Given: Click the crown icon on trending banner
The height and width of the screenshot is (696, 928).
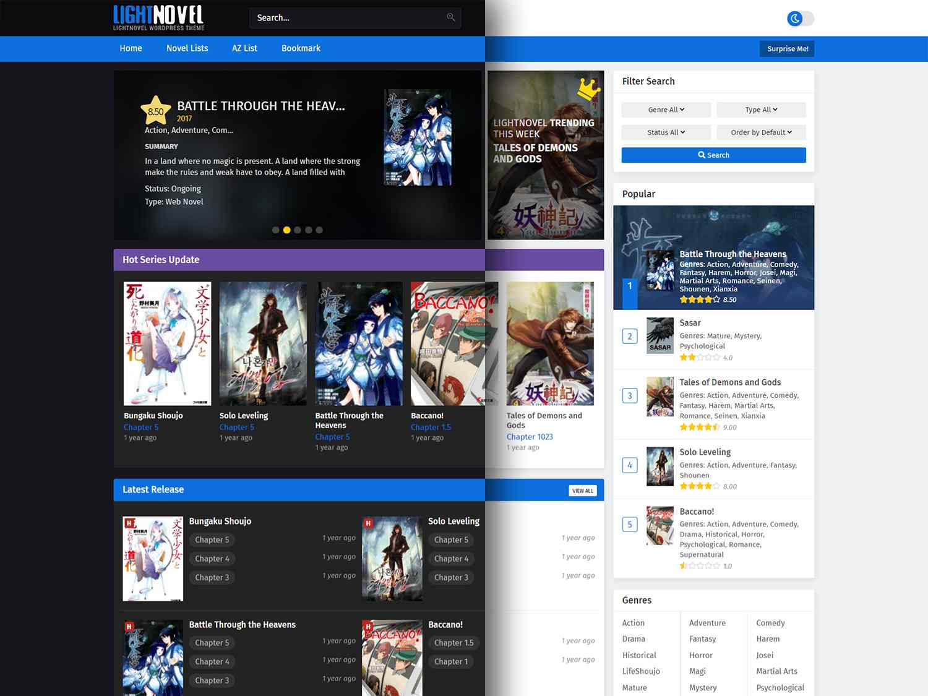Looking at the screenshot, I should tap(589, 90).
